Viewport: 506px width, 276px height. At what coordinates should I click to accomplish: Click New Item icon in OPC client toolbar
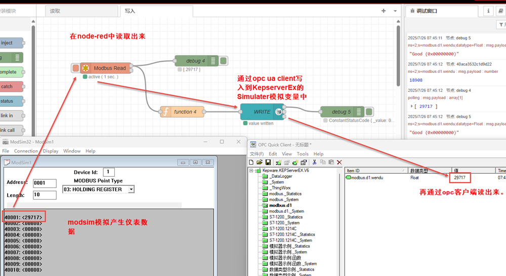pos(296,163)
